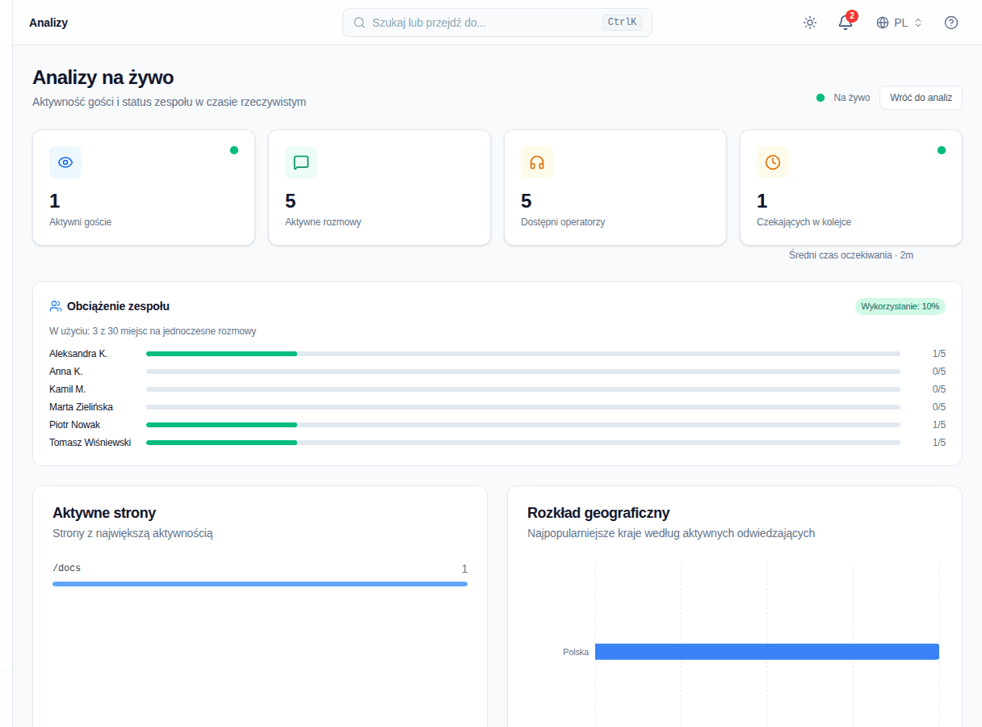The width and height of the screenshot is (982, 727).
Task: Click the globe language icon
Action: coord(883,23)
